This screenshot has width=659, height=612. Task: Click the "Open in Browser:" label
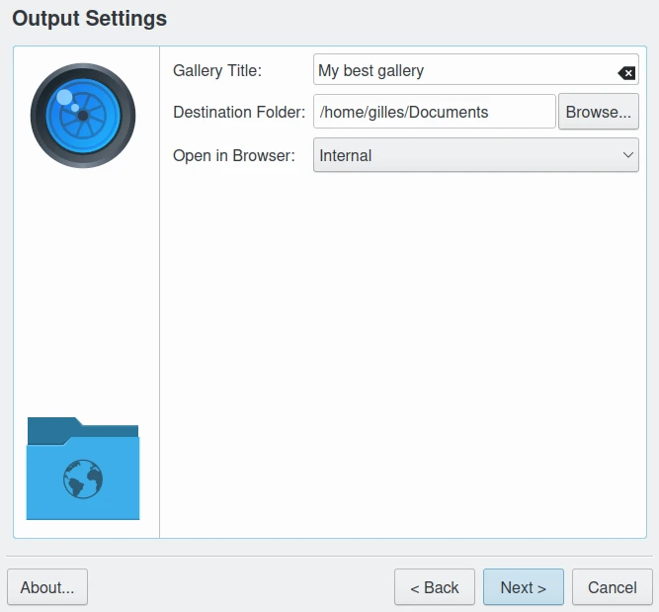click(x=234, y=155)
